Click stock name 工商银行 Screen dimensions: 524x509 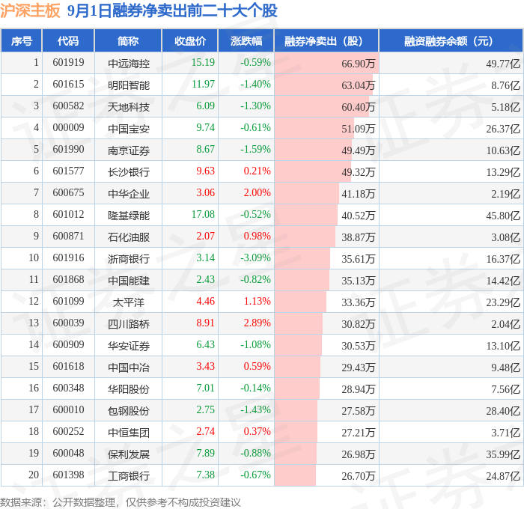128,476
